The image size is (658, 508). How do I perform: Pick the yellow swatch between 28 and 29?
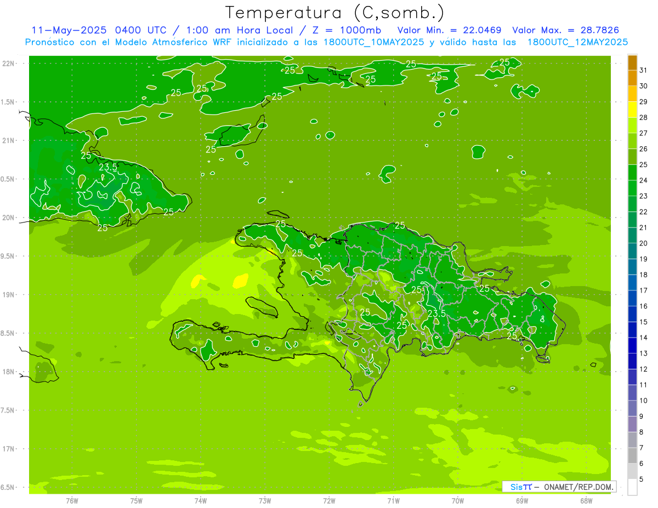632,110
